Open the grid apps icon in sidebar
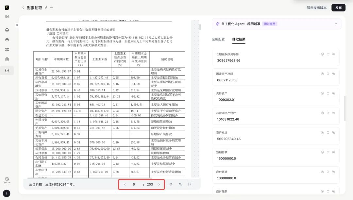Viewport: 353px width, 200px height. point(7,49)
